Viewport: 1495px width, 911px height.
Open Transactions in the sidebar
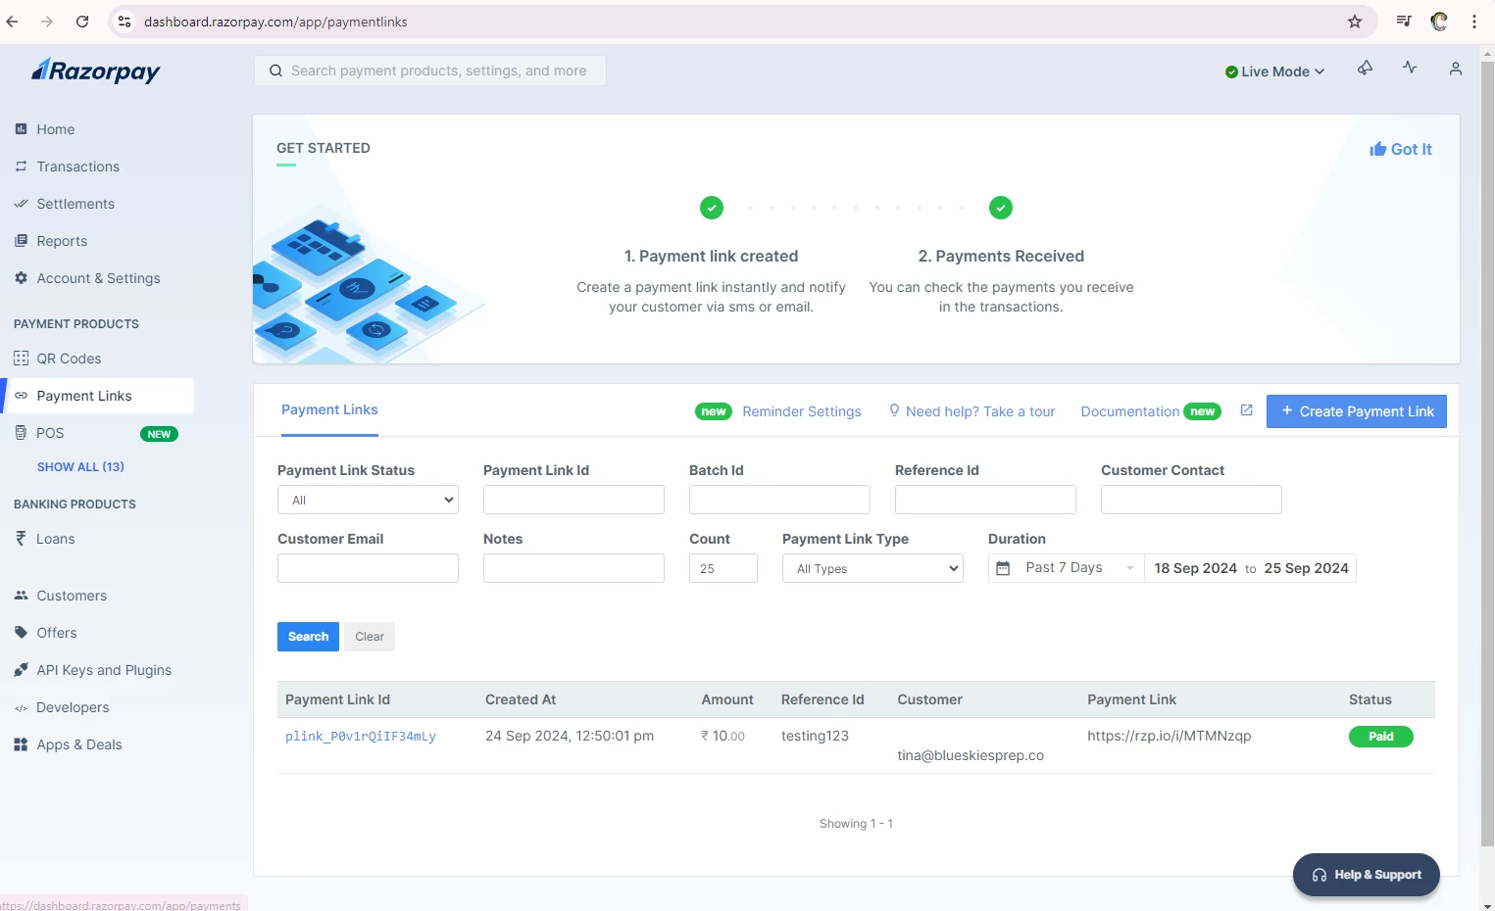tap(78, 167)
